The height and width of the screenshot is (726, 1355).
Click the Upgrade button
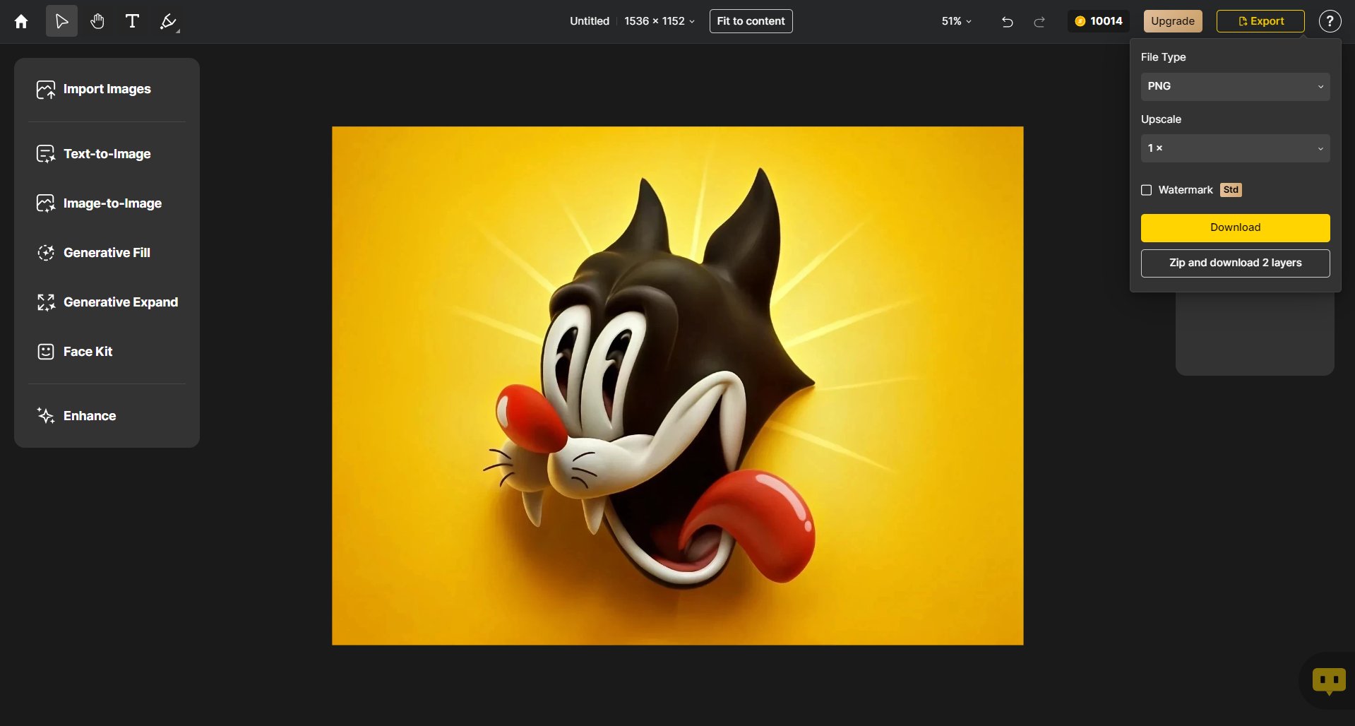[1173, 21]
